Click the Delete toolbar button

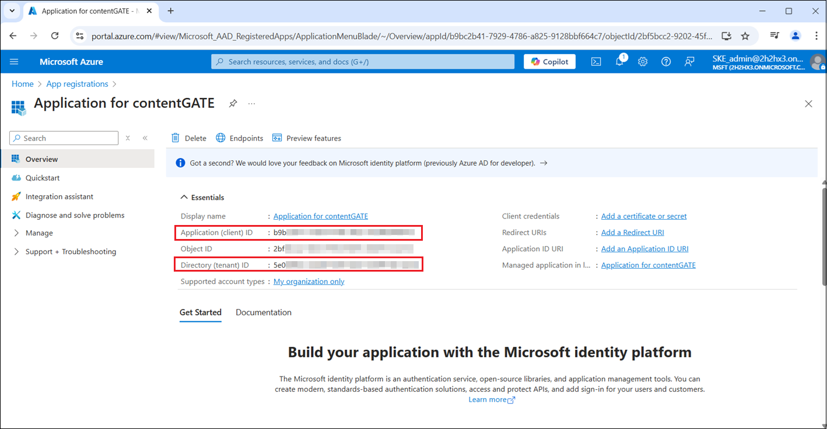tap(188, 138)
